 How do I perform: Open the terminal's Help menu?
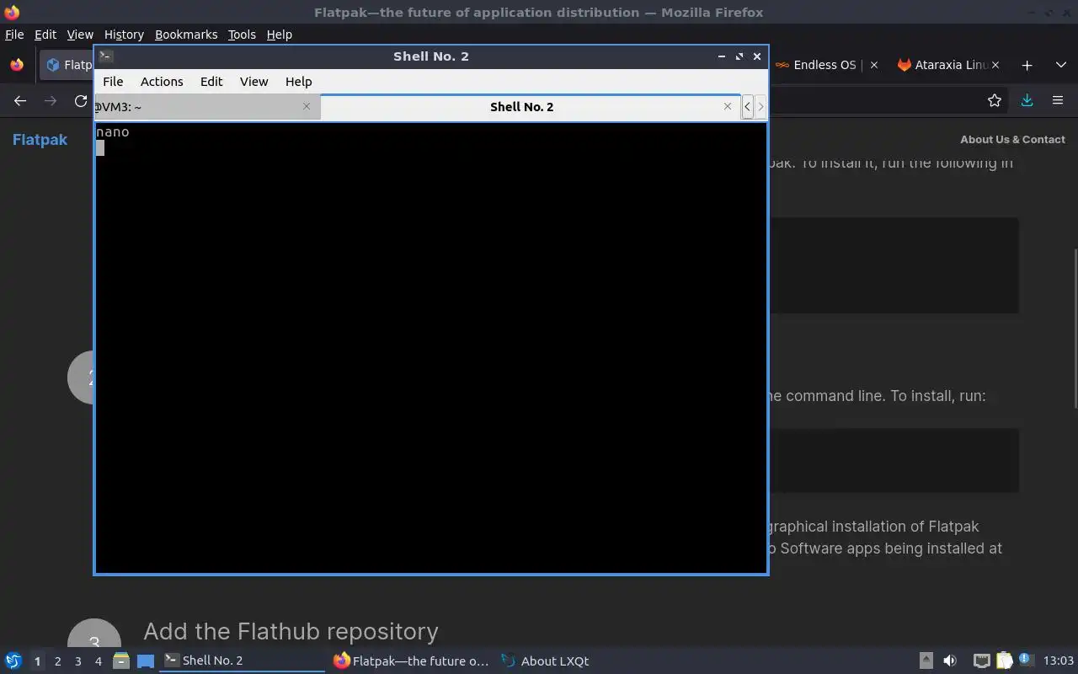coord(299,82)
